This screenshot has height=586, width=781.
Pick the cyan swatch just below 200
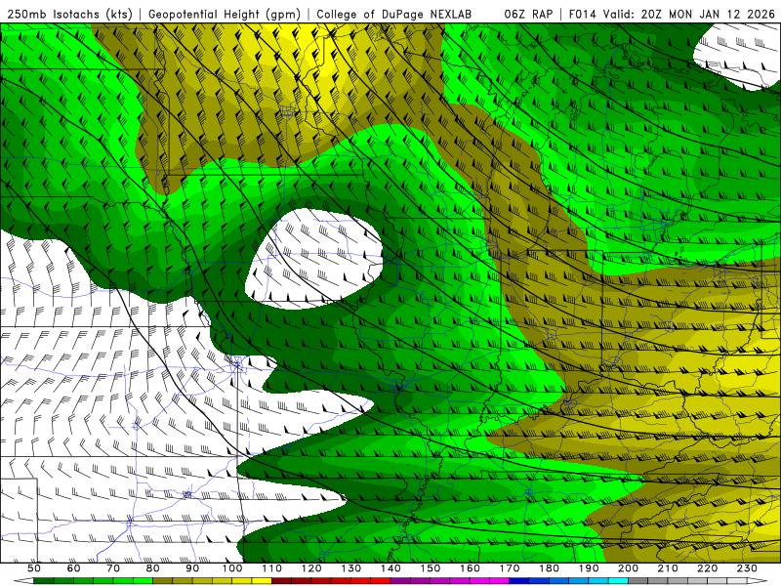(x=618, y=581)
